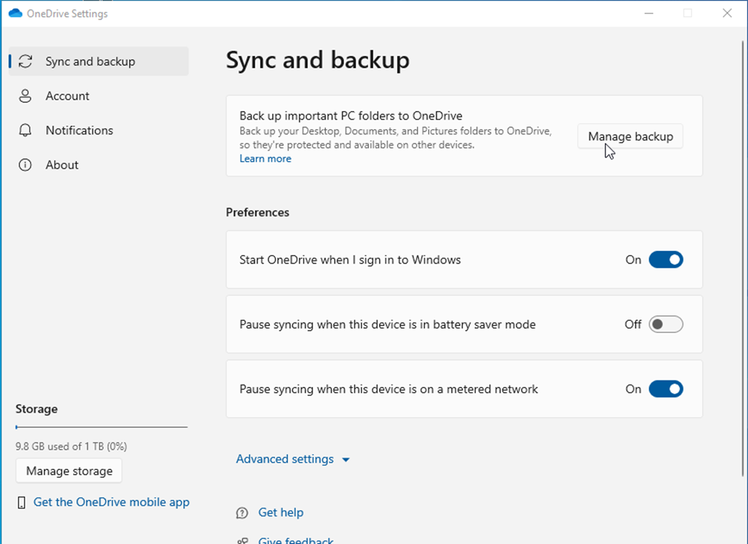Click the About info circle icon
Viewport: 748px width, 544px height.
click(25, 165)
